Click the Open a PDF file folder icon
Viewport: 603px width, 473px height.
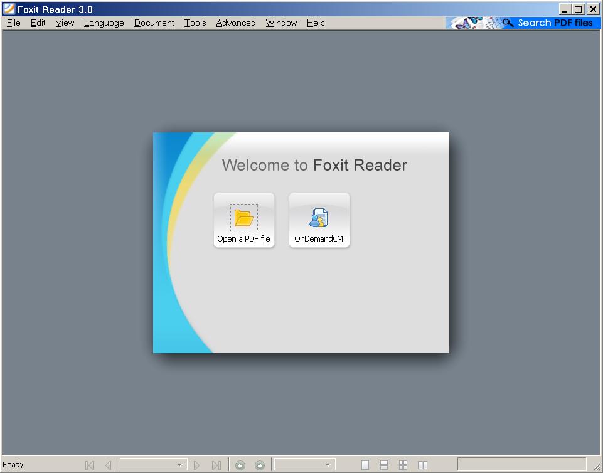click(x=243, y=218)
